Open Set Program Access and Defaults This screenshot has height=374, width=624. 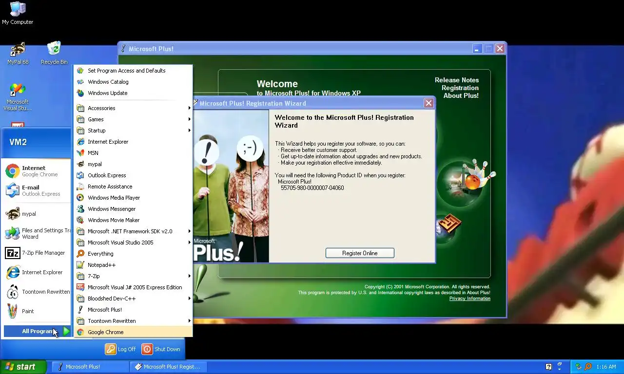coord(134,71)
